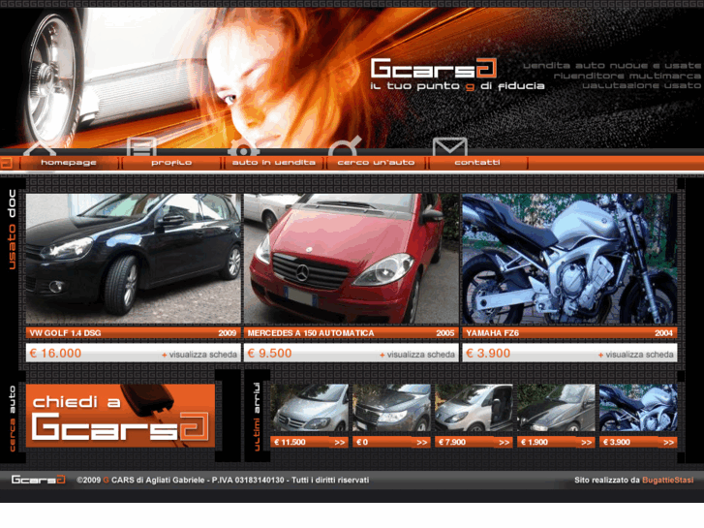Click the € 9.500 price
The width and height of the screenshot is (704, 528).
(270, 354)
